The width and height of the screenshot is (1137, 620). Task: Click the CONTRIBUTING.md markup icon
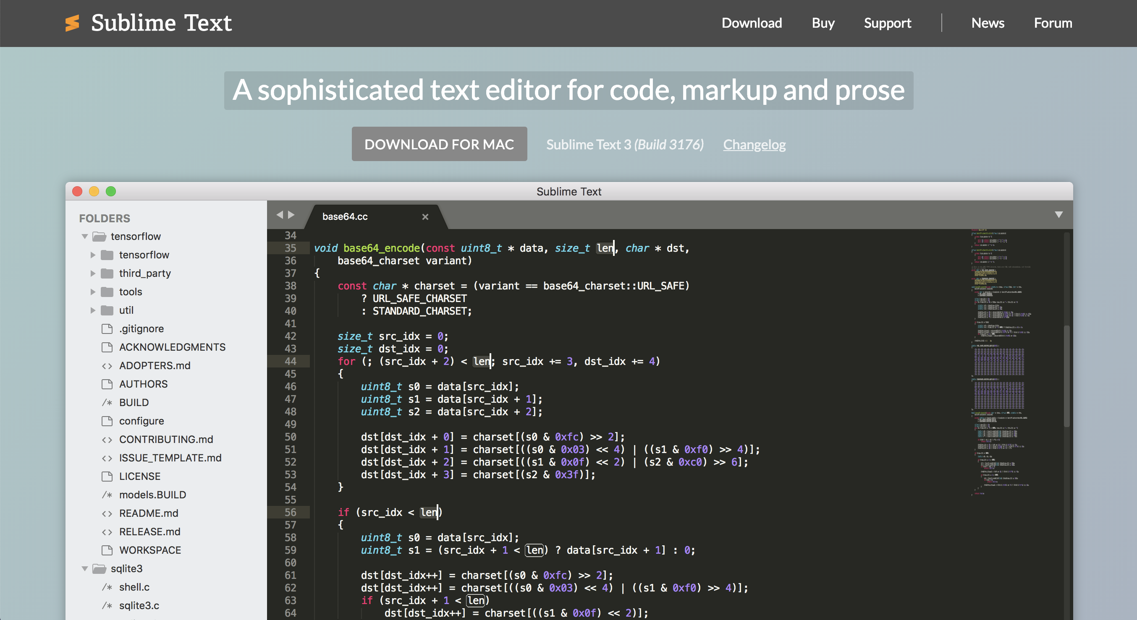click(x=107, y=440)
